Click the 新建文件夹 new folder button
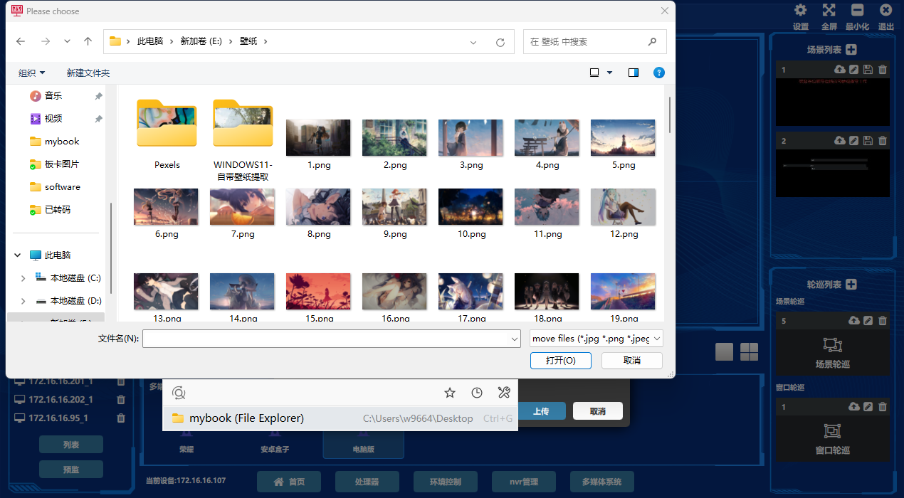 (x=88, y=73)
